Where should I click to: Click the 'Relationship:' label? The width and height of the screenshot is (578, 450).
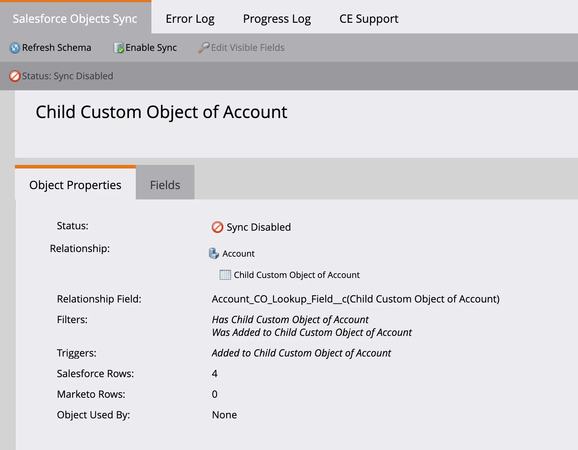point(80,248)
